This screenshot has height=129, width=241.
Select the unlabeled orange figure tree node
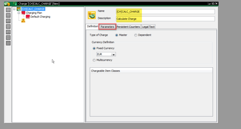[x=23, y=21]
